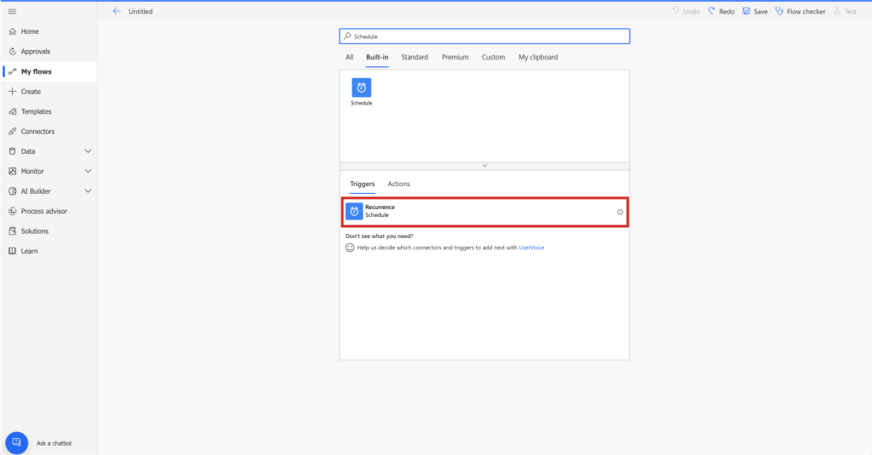Click the Approvals label in sidebar
The width and height of the screenshot is (872, 455).
click(36, 52)
